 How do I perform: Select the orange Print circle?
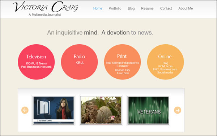coord(123,62)
